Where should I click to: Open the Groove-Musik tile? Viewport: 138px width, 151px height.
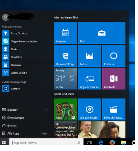tap(90, 109)
